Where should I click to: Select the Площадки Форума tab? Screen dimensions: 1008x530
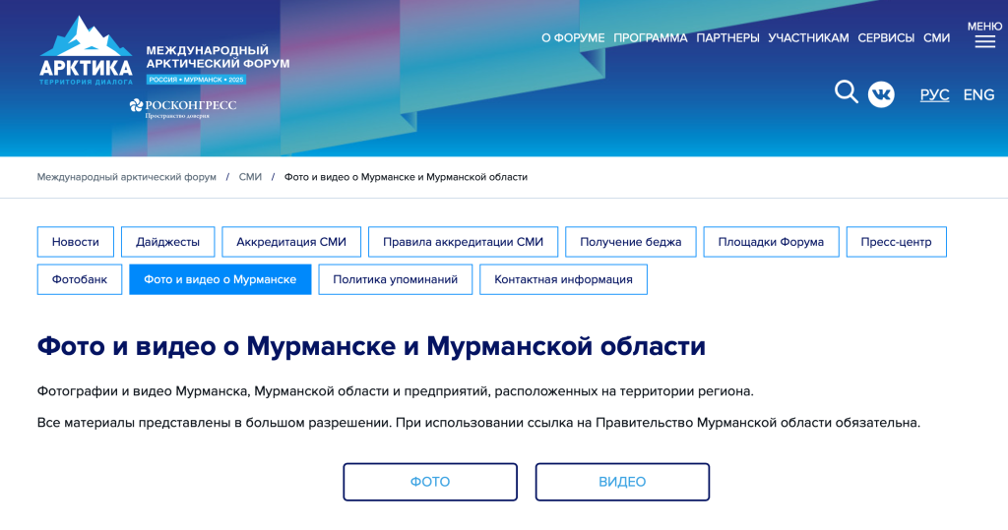click(771, 242)
